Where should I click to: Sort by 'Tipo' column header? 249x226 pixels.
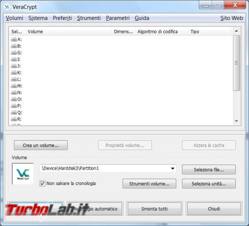209,31
